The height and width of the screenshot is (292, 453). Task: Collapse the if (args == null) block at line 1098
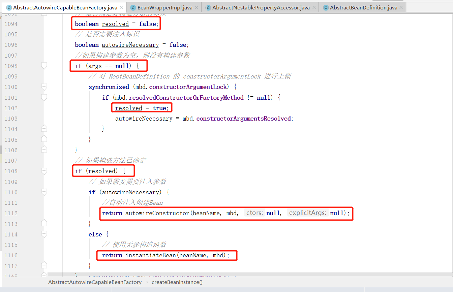coord(44,66)
